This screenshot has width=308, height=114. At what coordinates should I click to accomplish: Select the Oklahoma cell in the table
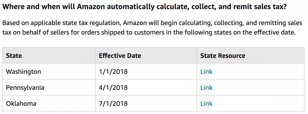tap(21, 103)
